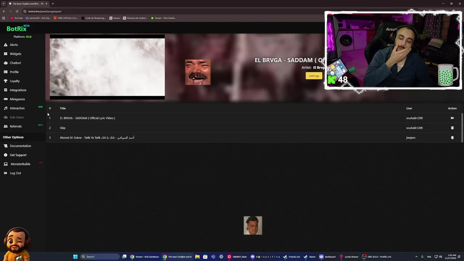This screenshot has width=464, height=261.
Task: Open the YouTube bookmark
Action: pos(17,18)
